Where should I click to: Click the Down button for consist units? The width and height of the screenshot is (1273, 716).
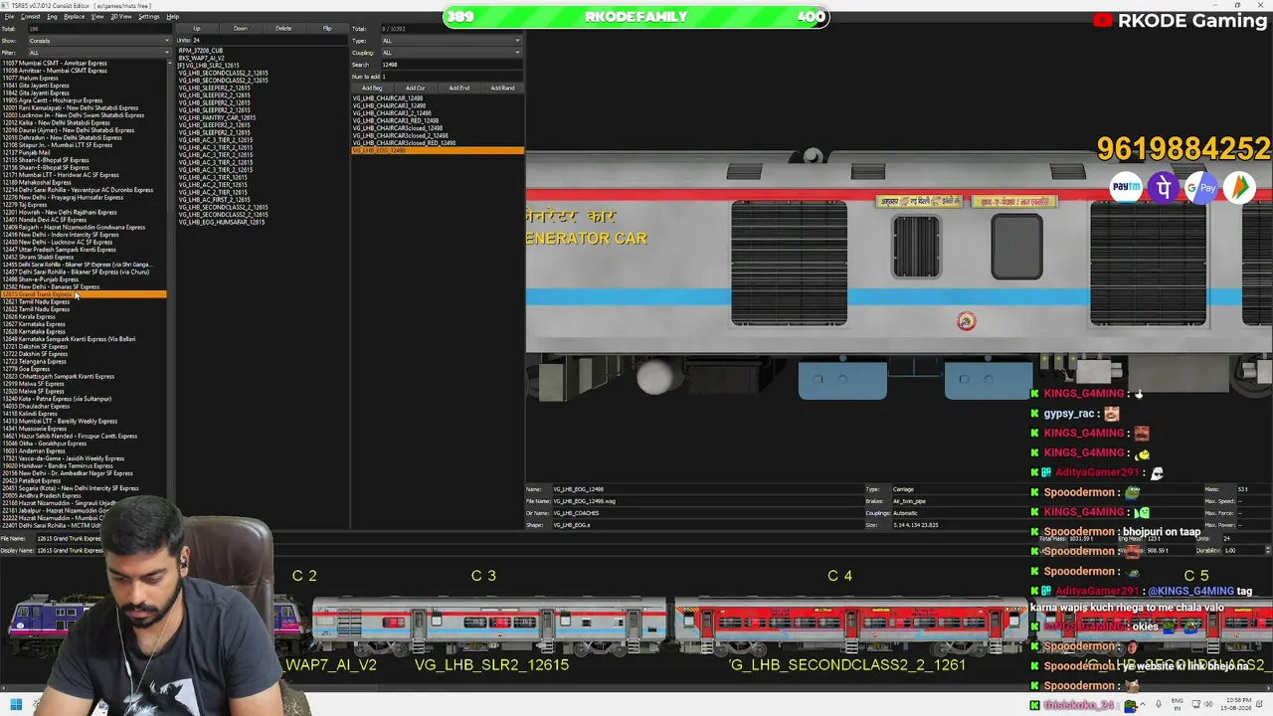(241, 29)
